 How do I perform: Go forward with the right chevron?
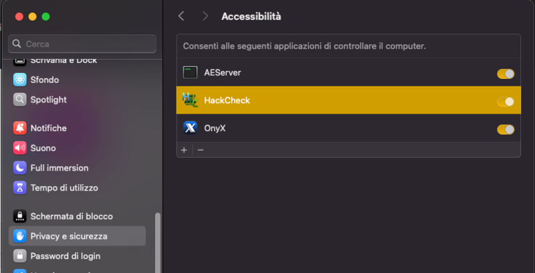pos(205,16)
